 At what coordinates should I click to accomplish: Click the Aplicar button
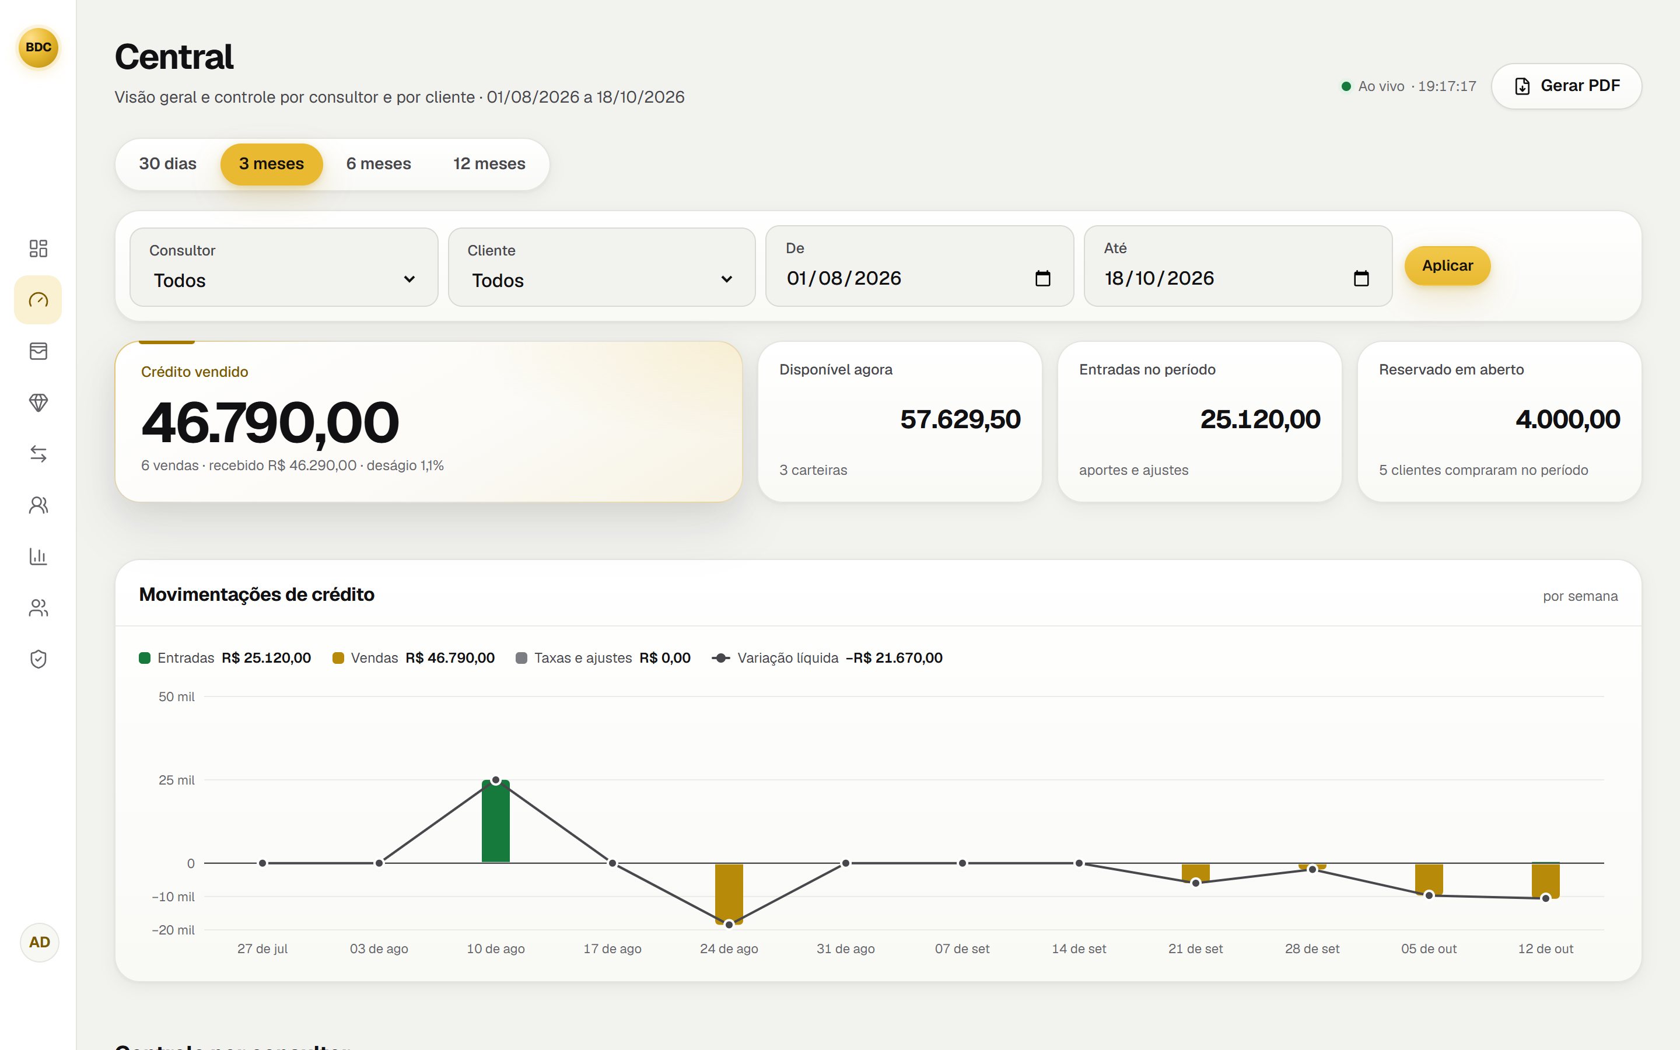tap(1447, 265)
